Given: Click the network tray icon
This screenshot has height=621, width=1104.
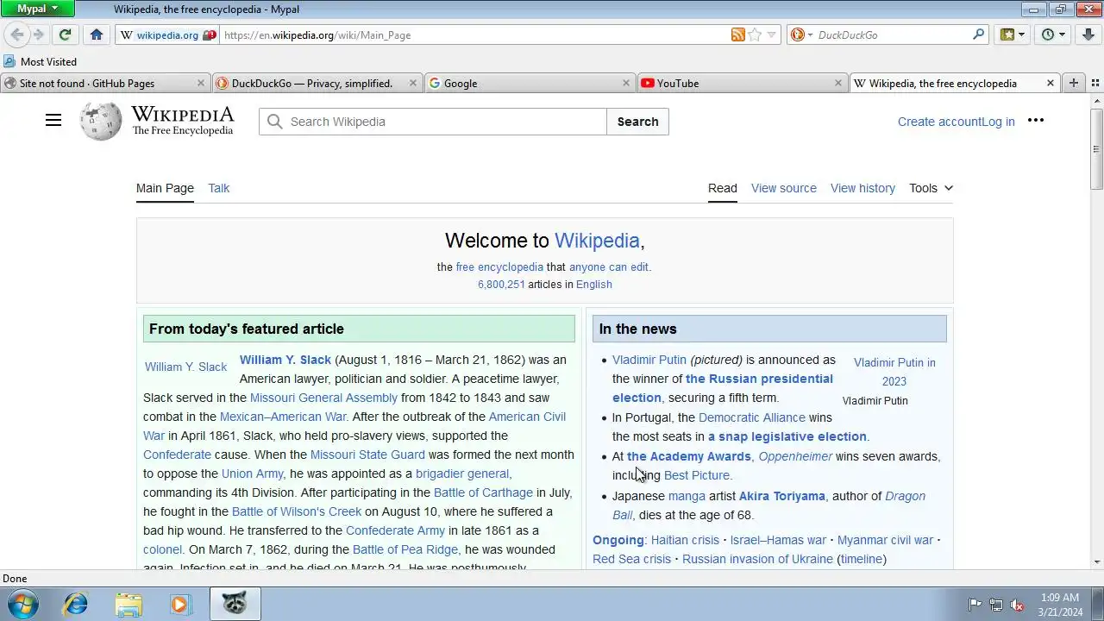Looking at the screenshot, I should click(996, 605).
